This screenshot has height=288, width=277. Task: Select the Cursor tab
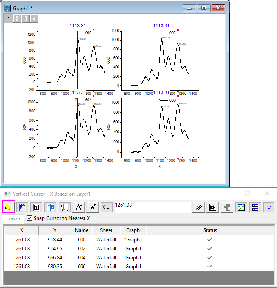13,219
